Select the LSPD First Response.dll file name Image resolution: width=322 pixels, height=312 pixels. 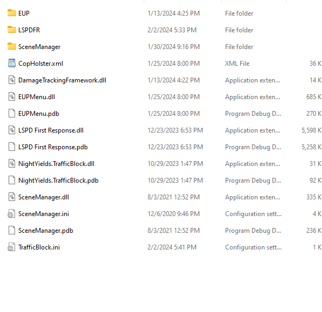click(51, 130)
